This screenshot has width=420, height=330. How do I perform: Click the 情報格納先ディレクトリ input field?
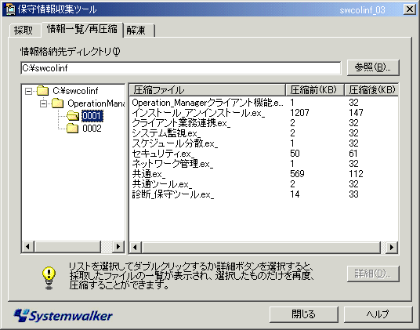click(x=181, y=68)
